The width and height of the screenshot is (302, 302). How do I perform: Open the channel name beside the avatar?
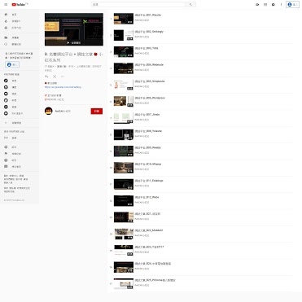click(63, 112)
